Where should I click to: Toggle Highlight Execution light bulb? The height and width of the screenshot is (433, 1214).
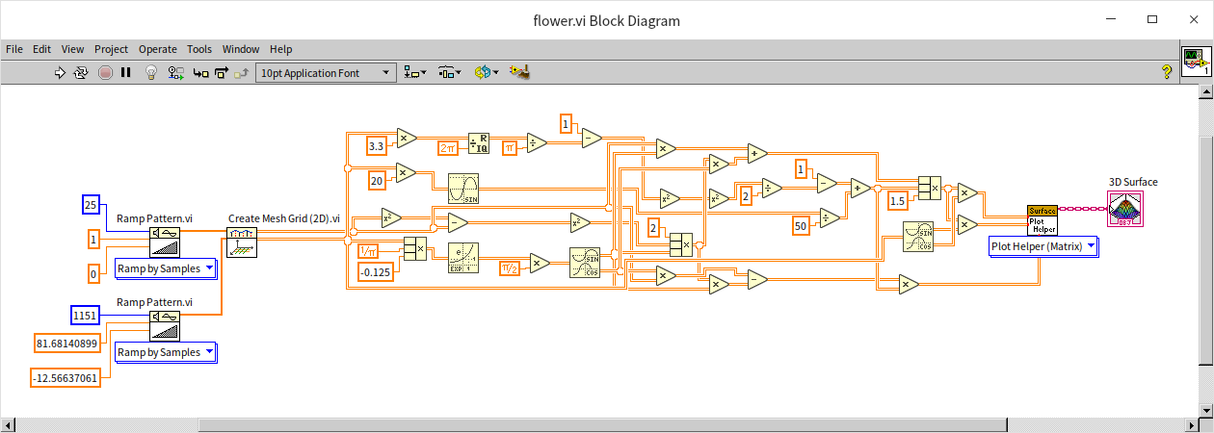[x=151, y=72]
